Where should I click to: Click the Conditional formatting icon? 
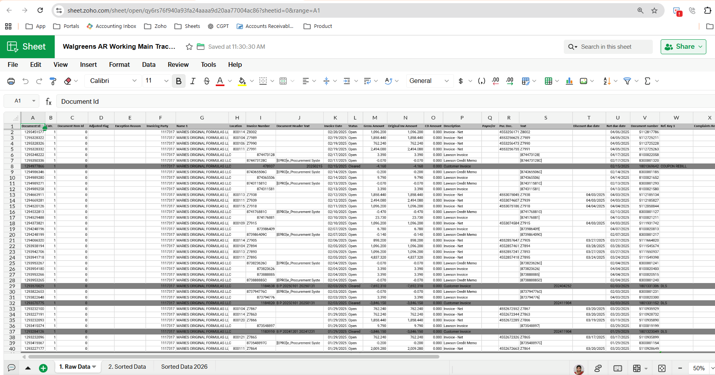[526, 81]
